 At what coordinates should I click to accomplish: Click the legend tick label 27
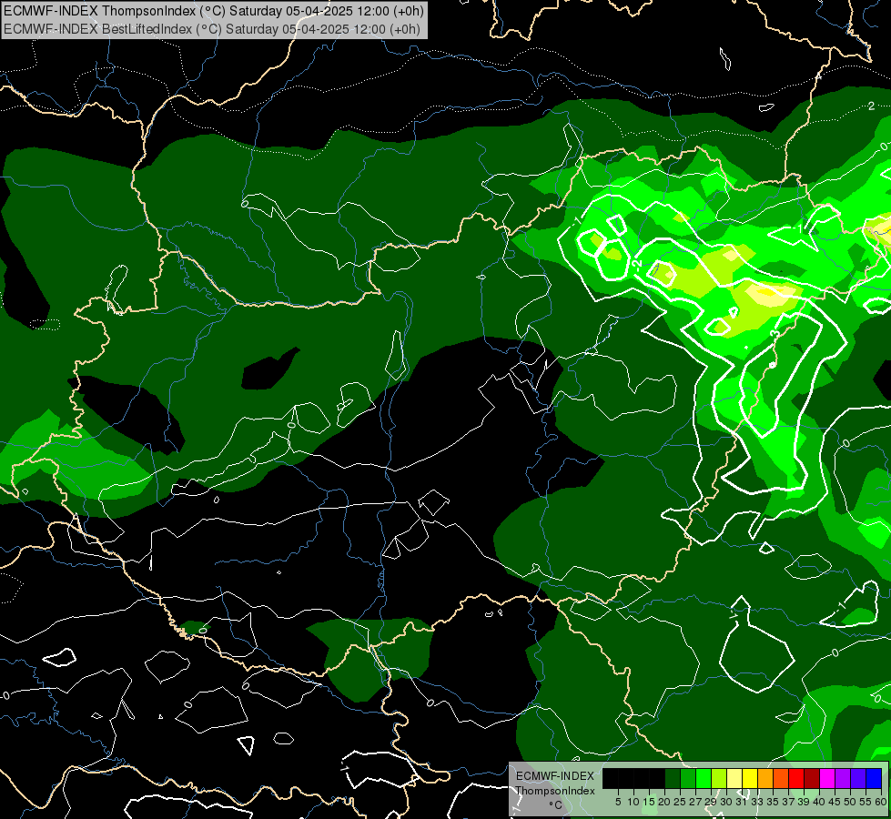[696, 802]
